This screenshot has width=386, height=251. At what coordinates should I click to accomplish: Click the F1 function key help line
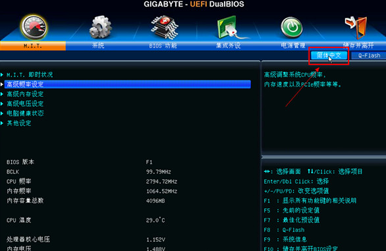click(x=310, y=200)
